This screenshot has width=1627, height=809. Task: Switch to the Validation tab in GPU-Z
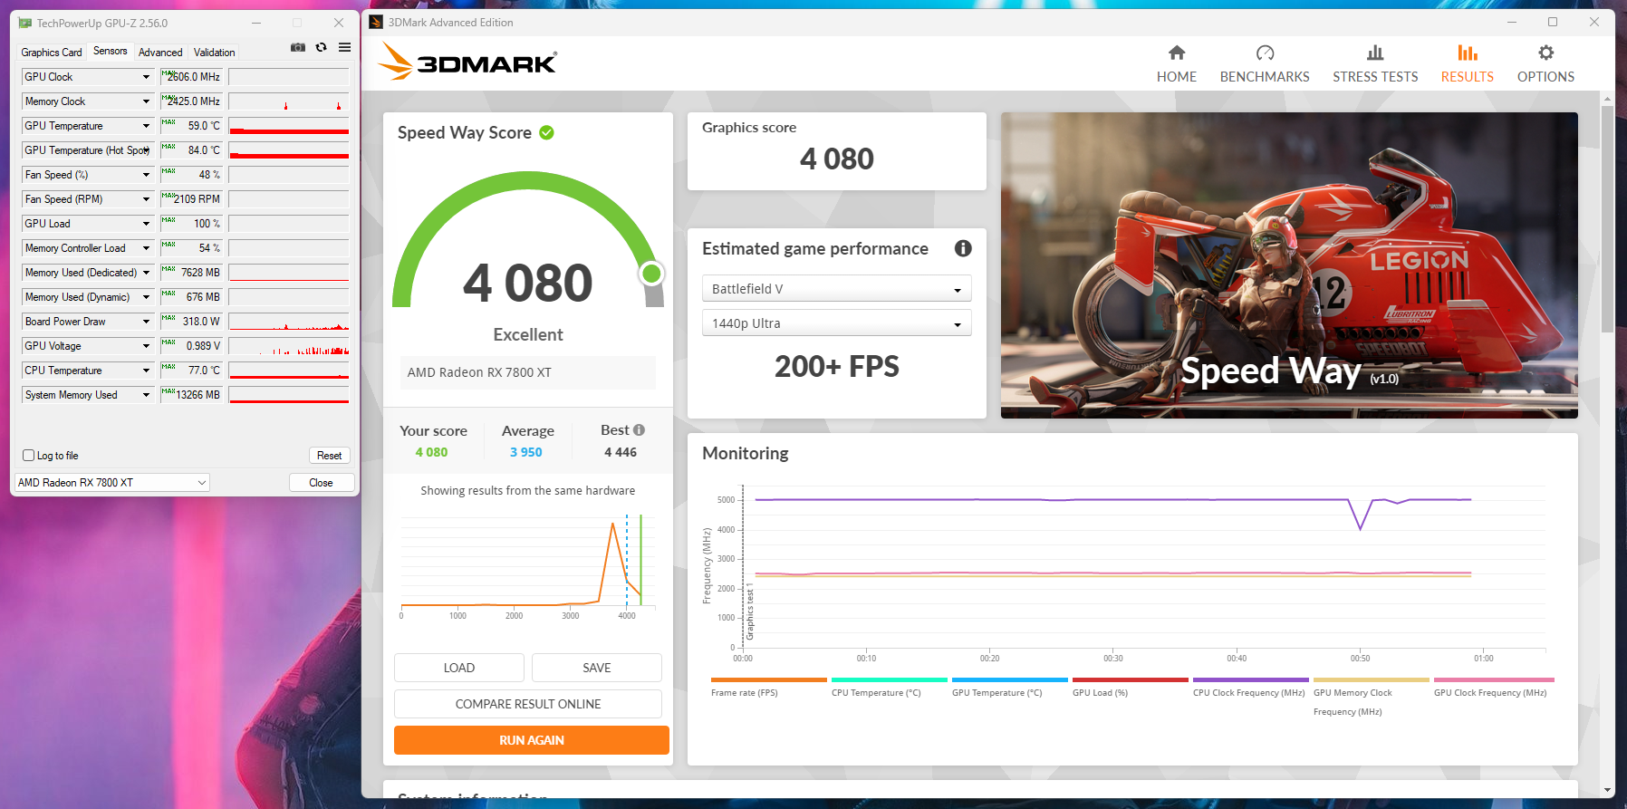pyautogui.click(x=215, y=53)
